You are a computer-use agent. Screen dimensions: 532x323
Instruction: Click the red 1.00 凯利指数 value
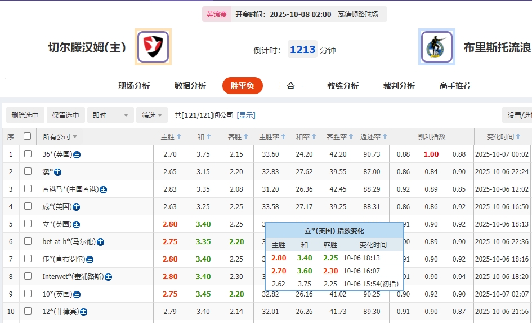point(431,154)
